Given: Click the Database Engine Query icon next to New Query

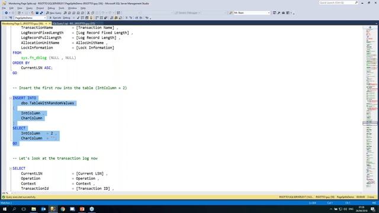Looking at the screenshot, I should click(x=65, y=13).
